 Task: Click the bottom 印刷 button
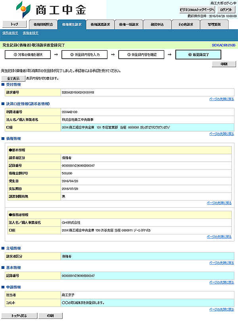pos(50,316)
